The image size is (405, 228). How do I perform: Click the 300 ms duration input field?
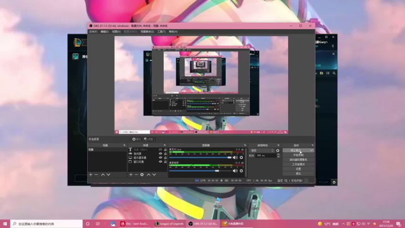click(266, 156)
